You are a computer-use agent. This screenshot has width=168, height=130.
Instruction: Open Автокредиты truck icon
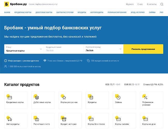pos(9,119)
